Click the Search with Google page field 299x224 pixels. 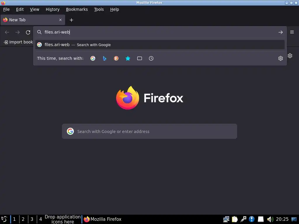149,131
